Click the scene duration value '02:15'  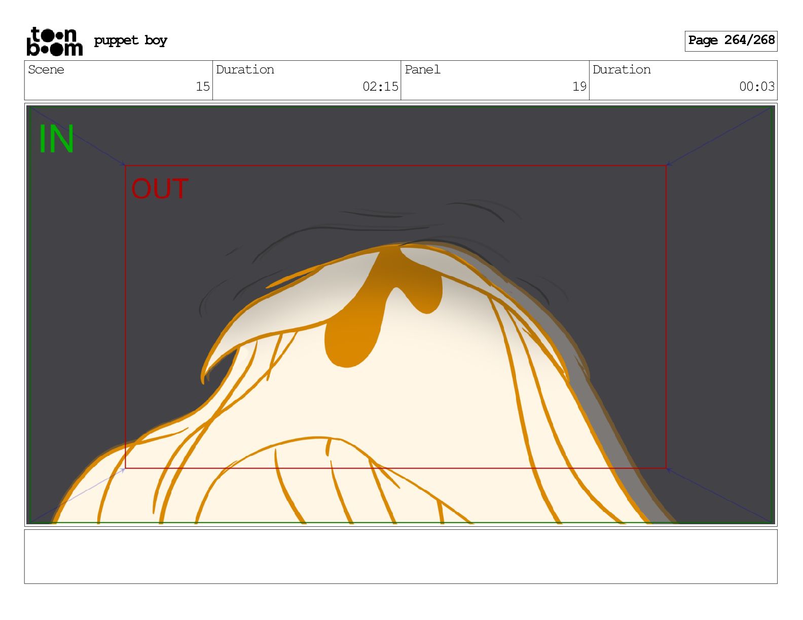point(380,87)
